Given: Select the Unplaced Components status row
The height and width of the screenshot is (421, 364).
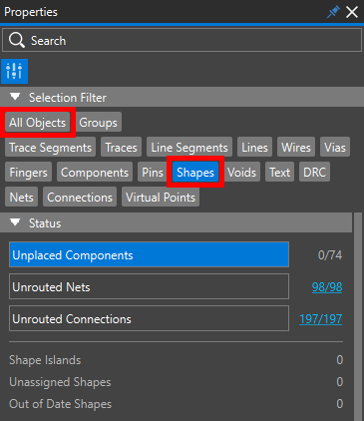Looking at the screenshot, I should 149,254.
